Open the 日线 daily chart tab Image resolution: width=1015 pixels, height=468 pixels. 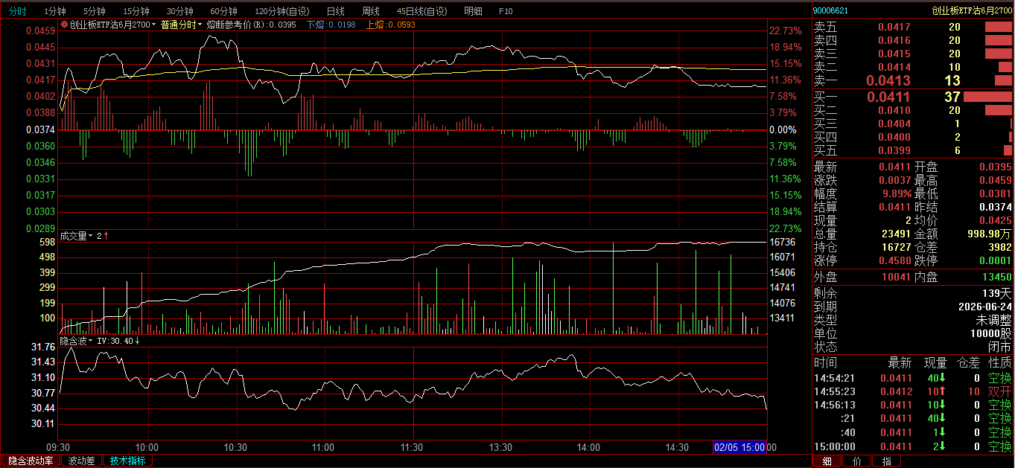(x=336, y=11)
